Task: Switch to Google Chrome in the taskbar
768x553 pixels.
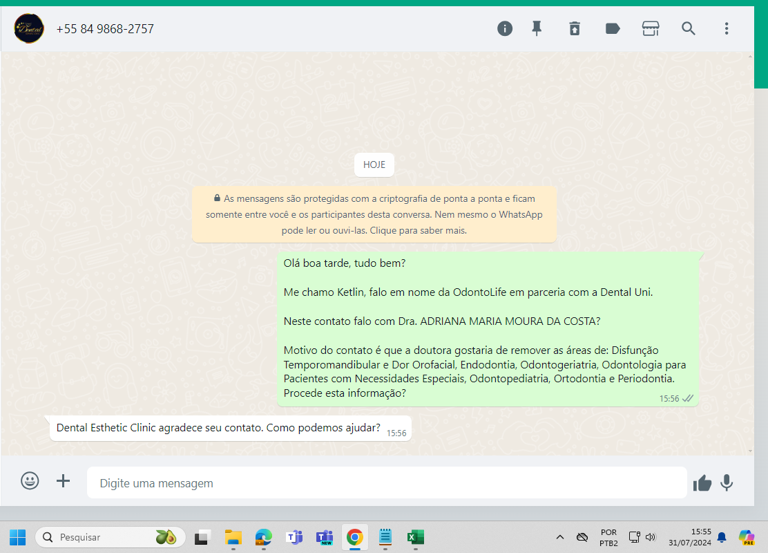Action: pyautogui.click(x=354, y=537)
